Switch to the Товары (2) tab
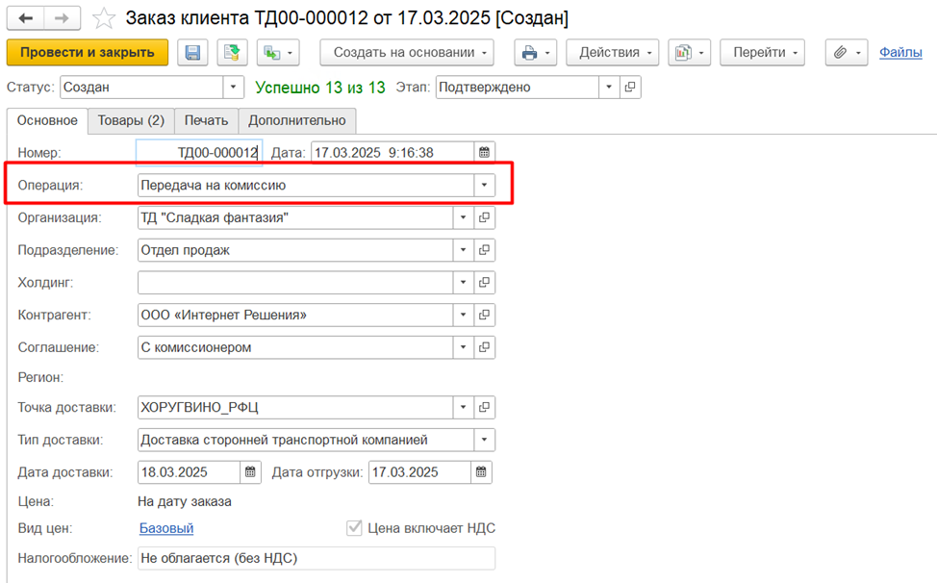This screenshot has width=937, height=583. (x=131, y=120)
